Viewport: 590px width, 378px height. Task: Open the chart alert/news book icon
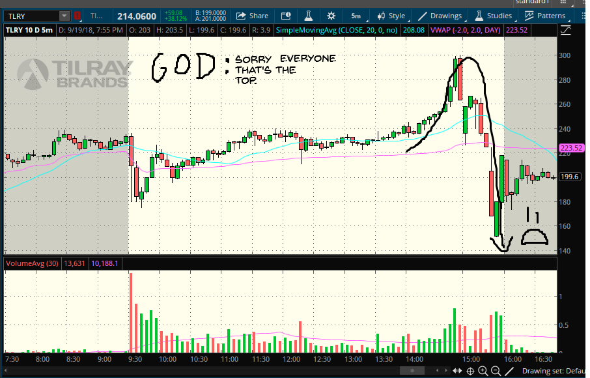click(x=286, y=16)
